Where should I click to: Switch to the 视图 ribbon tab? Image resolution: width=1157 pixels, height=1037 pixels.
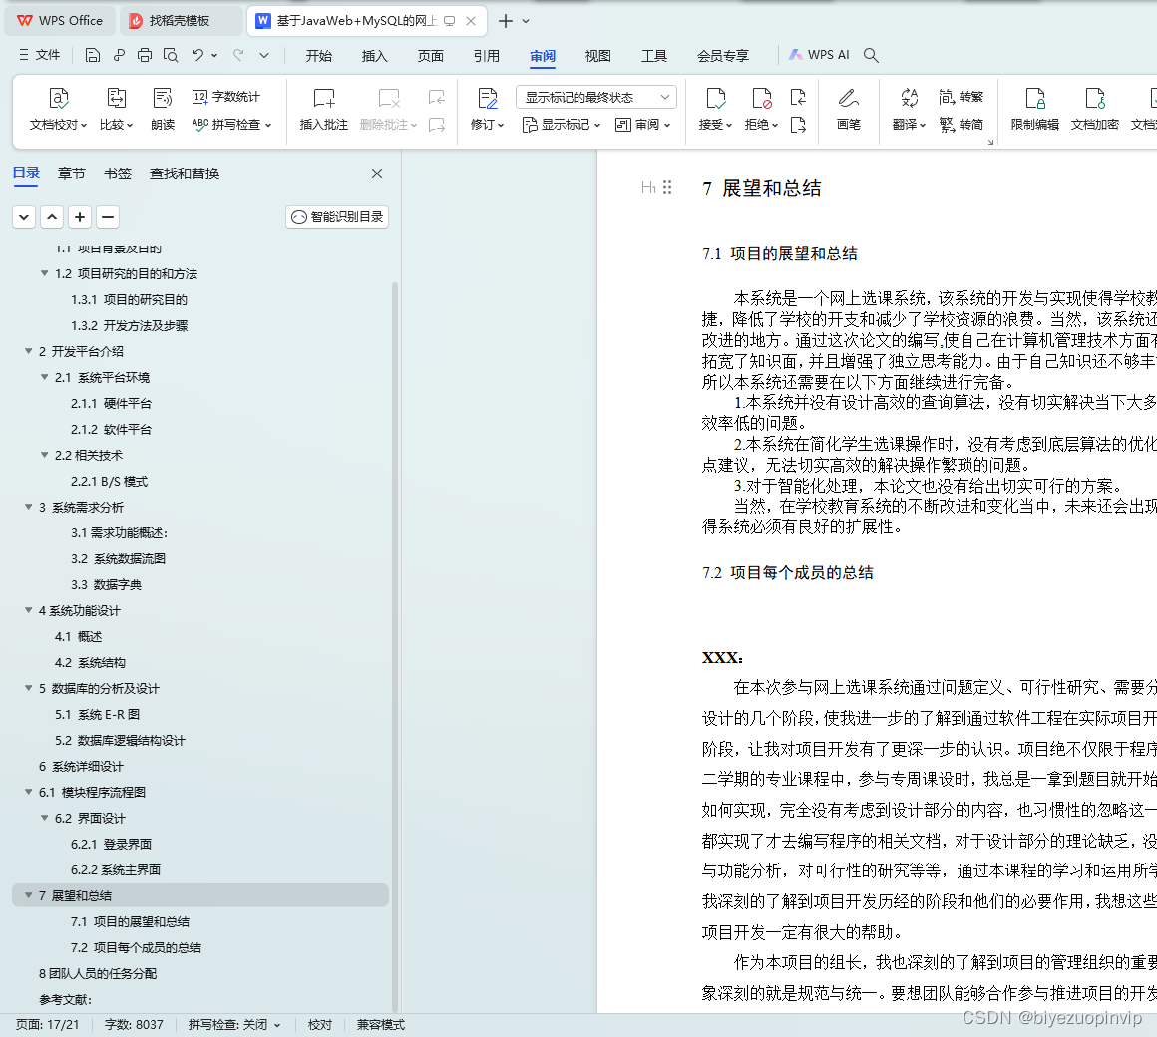coord(597,57)
